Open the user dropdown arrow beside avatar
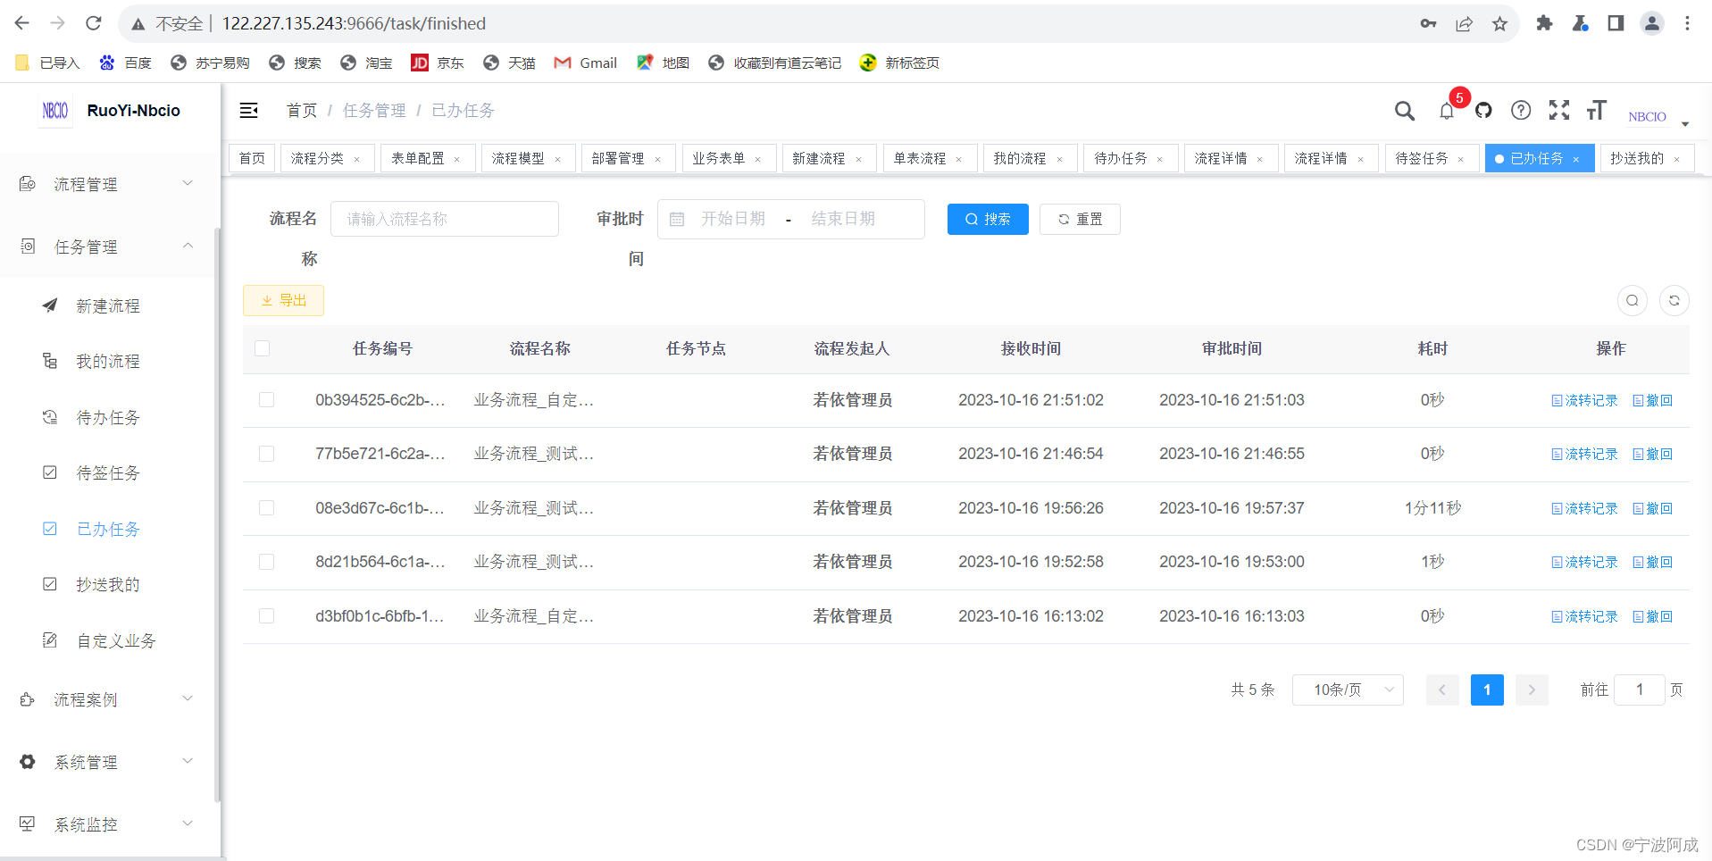Viewport: 1712px width, 861px height. pos(1685,124)
